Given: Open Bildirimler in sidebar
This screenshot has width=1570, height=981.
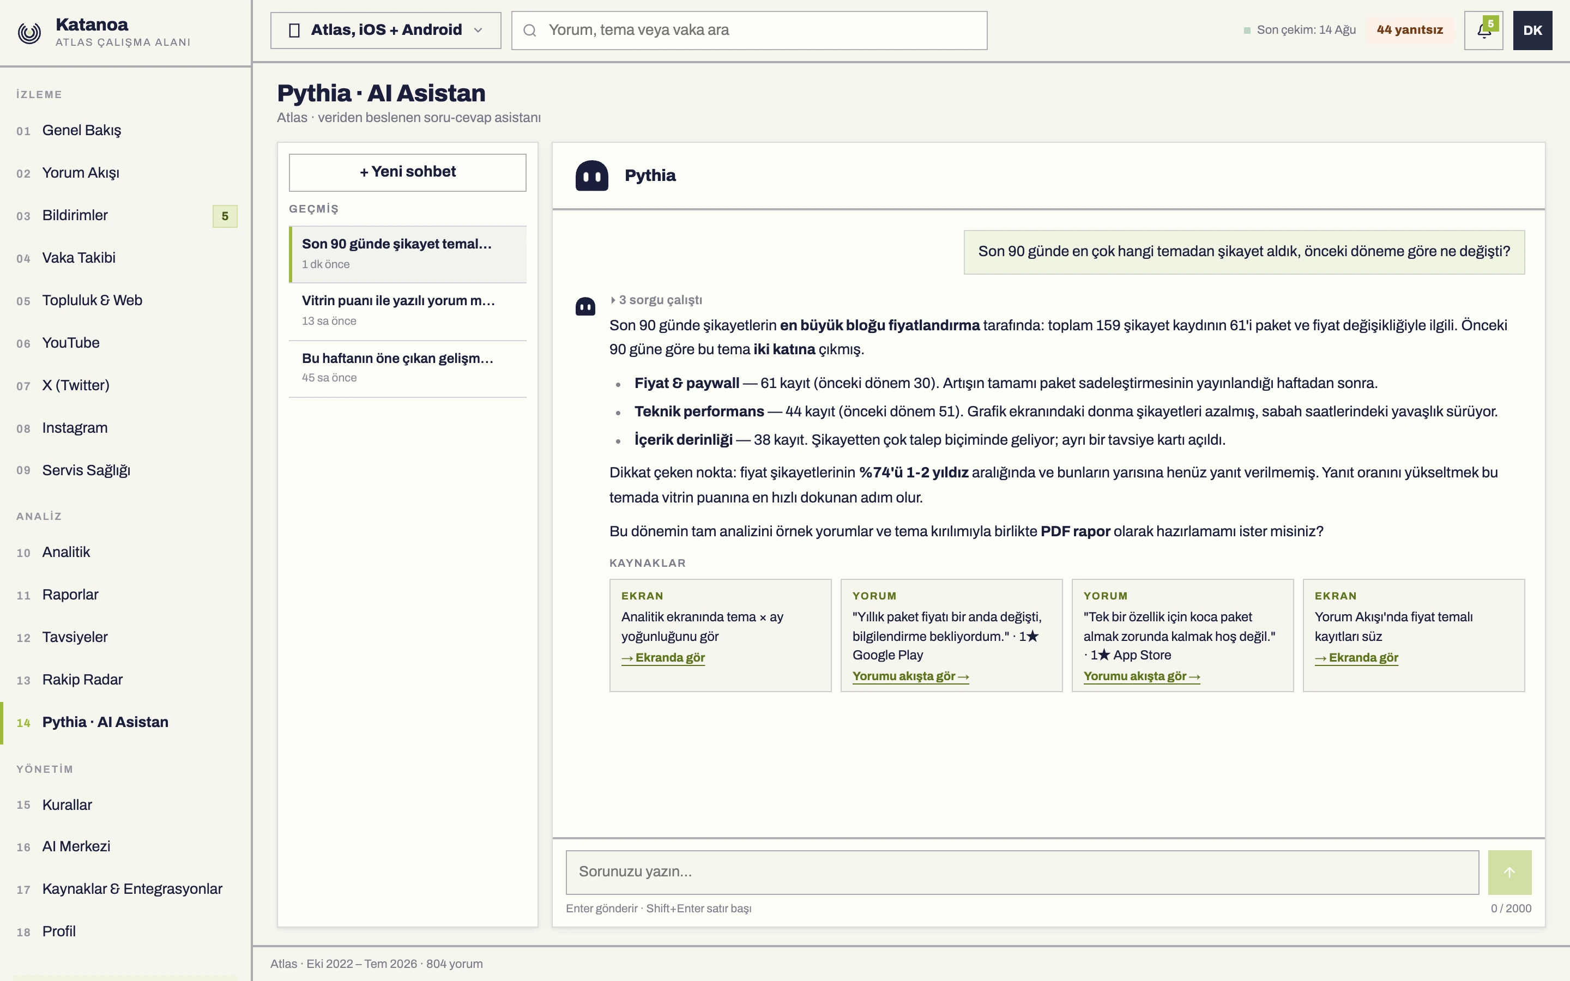Looking at the screenshot, I should [x=126, y=215].
